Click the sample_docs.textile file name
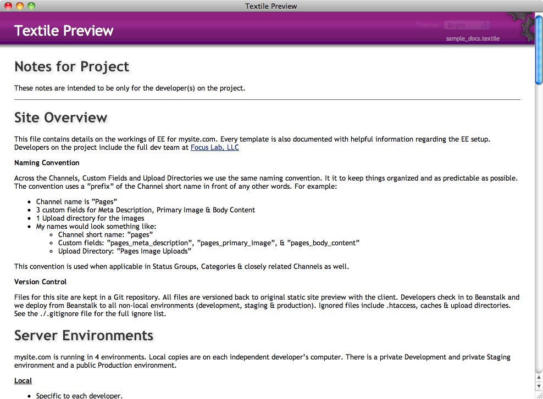This screenshot has width=543, height=399. point(473,38)
